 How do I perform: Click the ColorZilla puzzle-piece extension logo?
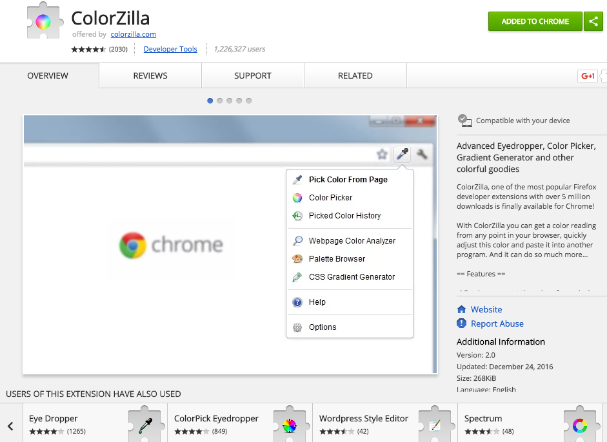click(x=44, y=21)
